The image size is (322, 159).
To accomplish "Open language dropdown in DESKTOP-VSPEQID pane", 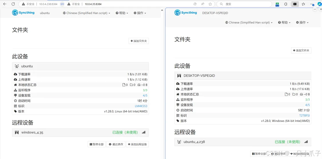I will pos(249,23).
